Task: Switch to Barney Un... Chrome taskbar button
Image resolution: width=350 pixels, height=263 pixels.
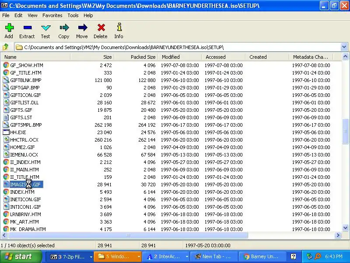Action: tap(262, 256)
